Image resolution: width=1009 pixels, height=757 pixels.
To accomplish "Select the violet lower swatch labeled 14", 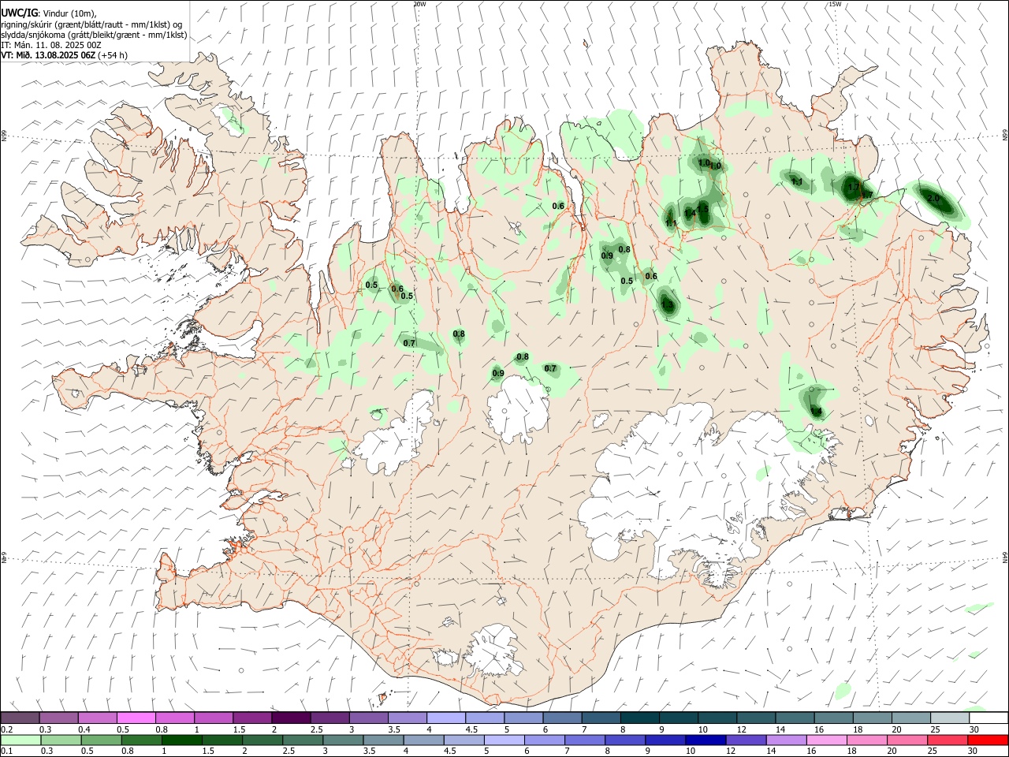I will [785, 740].
